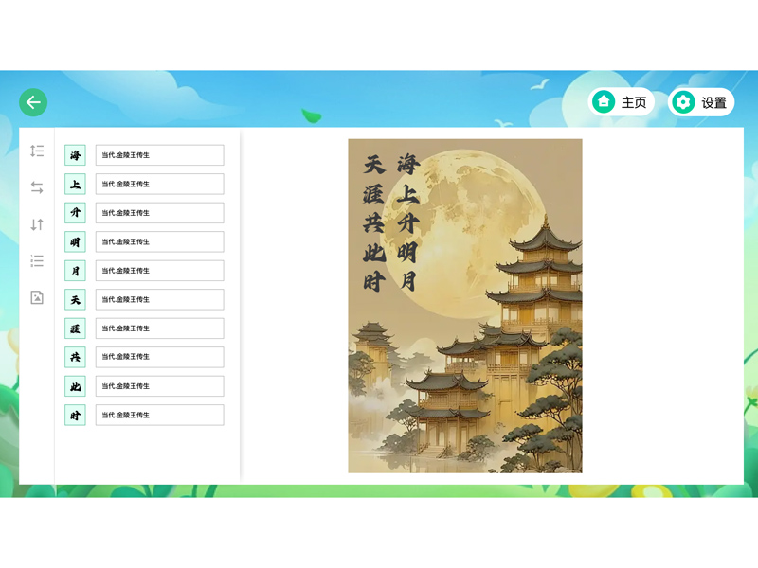Select the 时 character tile
Viewport: 758px width, 568px height.
click(x=75, y=415)
